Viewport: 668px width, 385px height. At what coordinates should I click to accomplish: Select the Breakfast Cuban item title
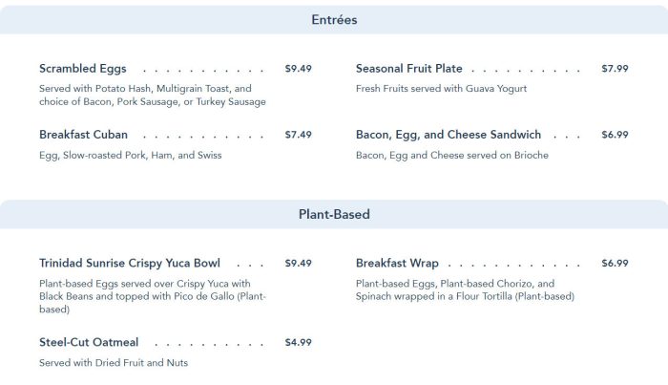[83, 135]
